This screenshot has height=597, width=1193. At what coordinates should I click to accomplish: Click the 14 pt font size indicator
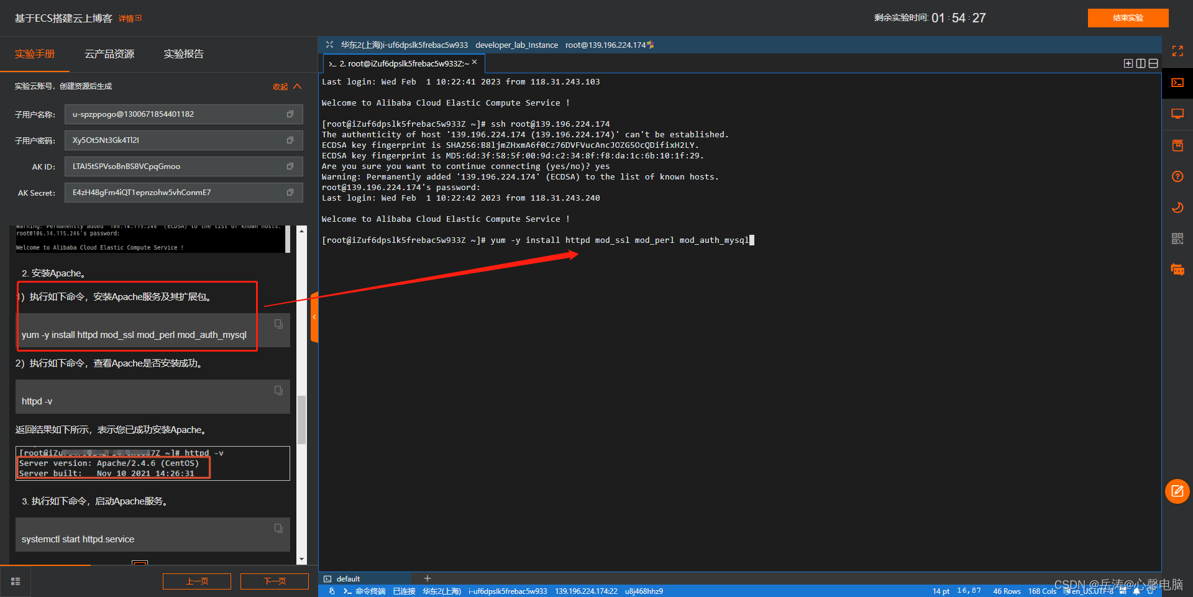tap(941, 591)
